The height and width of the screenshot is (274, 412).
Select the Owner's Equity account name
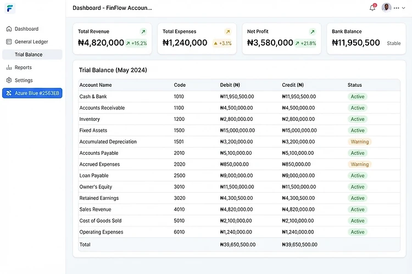point(96,187)
